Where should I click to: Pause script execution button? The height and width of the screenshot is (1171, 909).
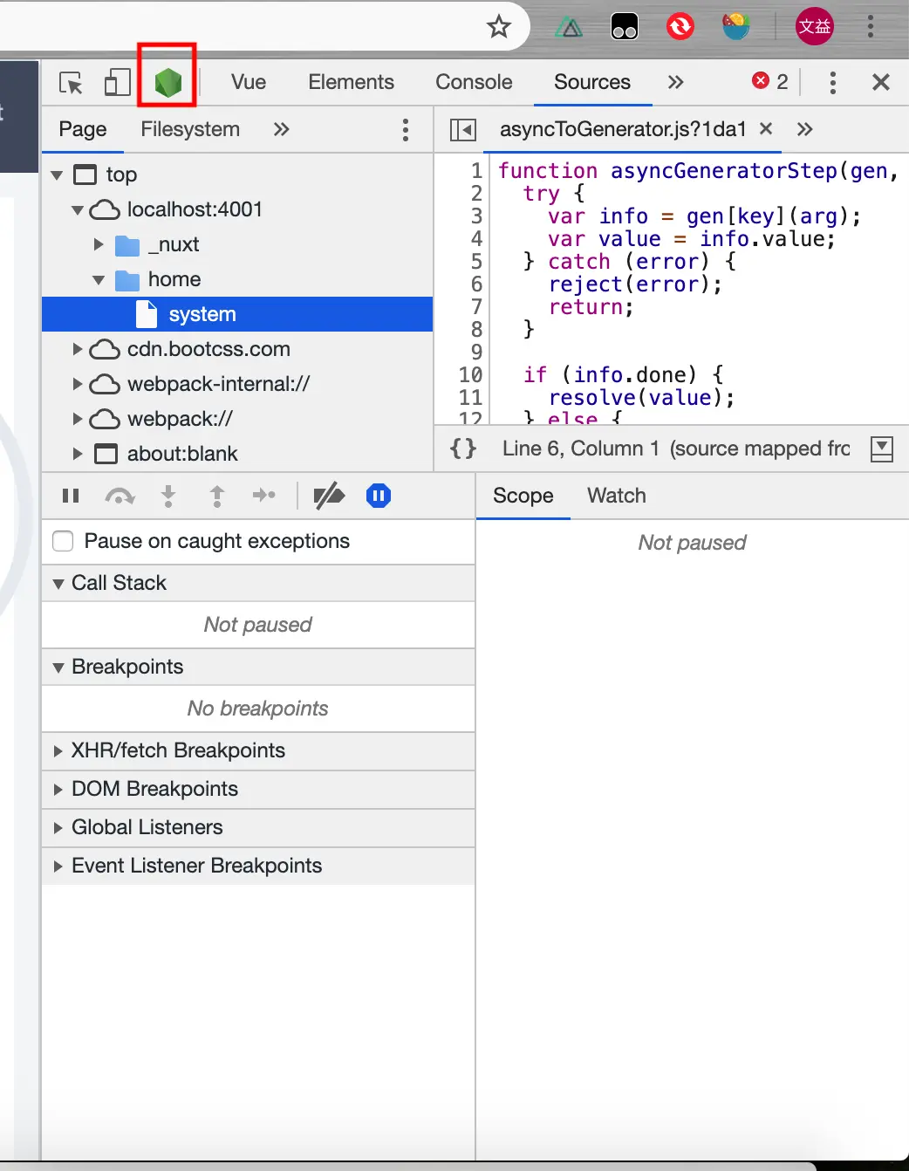point(72,496)
